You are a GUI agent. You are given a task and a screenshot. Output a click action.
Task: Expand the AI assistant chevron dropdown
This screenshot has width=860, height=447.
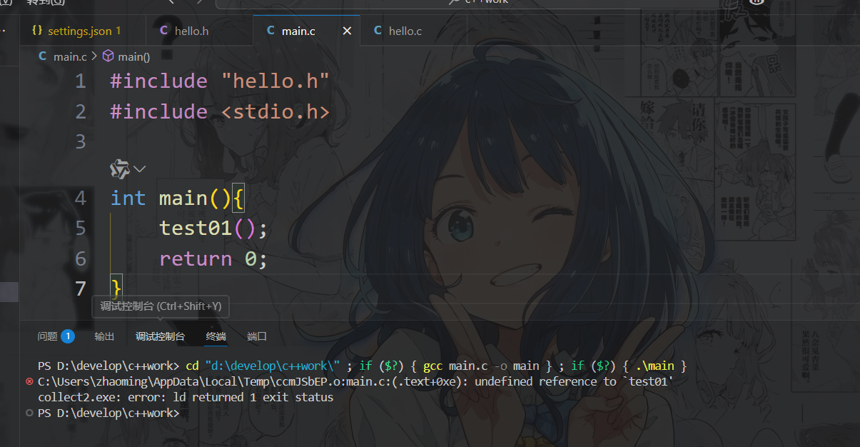[140, 169]
